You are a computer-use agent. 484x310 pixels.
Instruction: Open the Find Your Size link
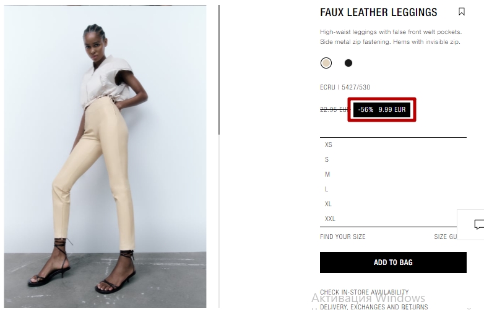point(343,237)
